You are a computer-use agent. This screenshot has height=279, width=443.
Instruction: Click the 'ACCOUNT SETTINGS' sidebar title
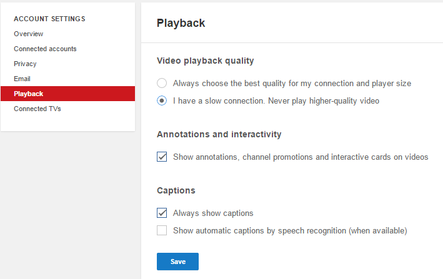click(49, 19)
